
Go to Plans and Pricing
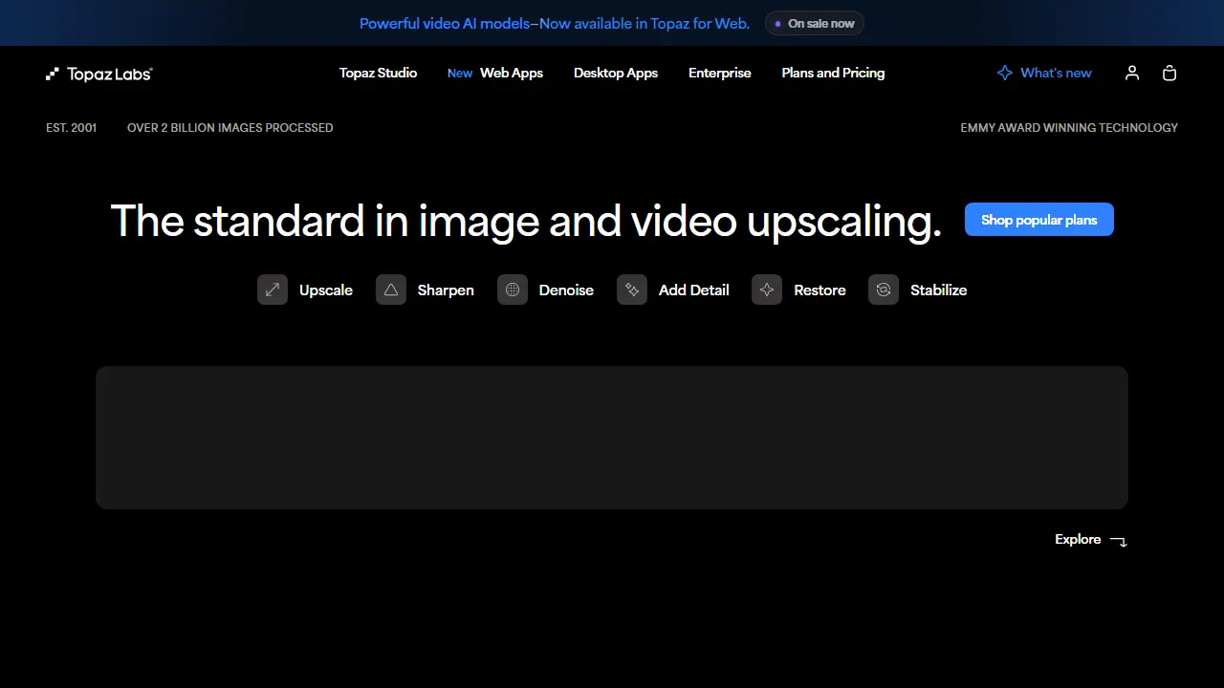coord(833,73)
